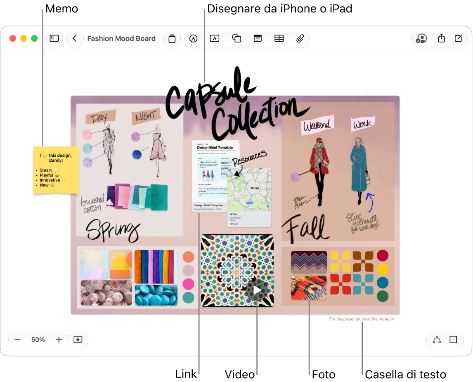Image resolution: width=473 pixels, height=382 pixels.
Task: Open the drawing pen tool
Action: [x=193, y=39]
